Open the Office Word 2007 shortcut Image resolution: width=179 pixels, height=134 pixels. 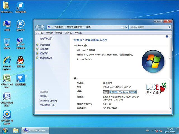pyautogui.click(x=6, y=97)
